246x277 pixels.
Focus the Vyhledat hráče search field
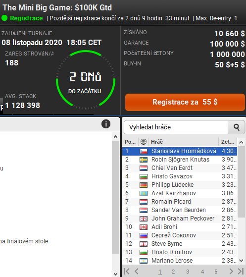pyautogui.click(x=176, y=127)
